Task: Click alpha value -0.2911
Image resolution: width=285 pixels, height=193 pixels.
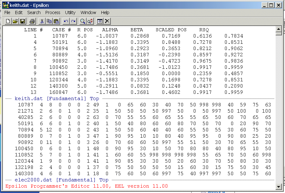Action: click(107, 86)
